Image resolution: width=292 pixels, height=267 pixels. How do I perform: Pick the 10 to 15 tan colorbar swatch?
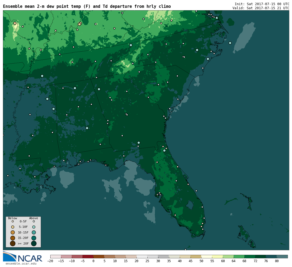121,256
